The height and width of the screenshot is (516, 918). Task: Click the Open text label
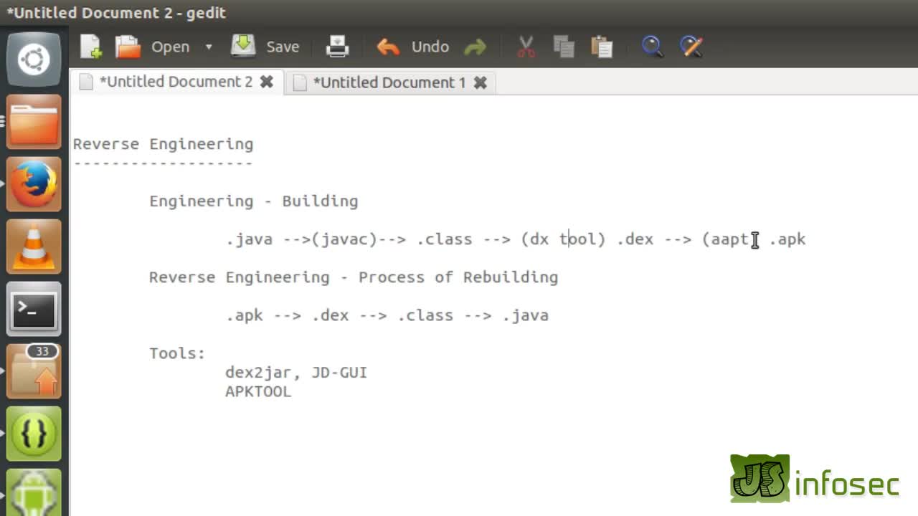pyautogui.click(x=170, y=47)
